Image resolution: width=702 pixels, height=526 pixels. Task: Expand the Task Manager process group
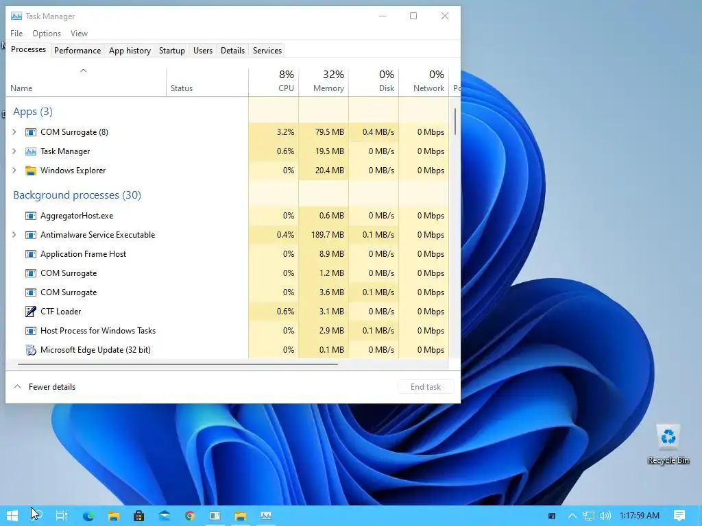pos(14,151)
